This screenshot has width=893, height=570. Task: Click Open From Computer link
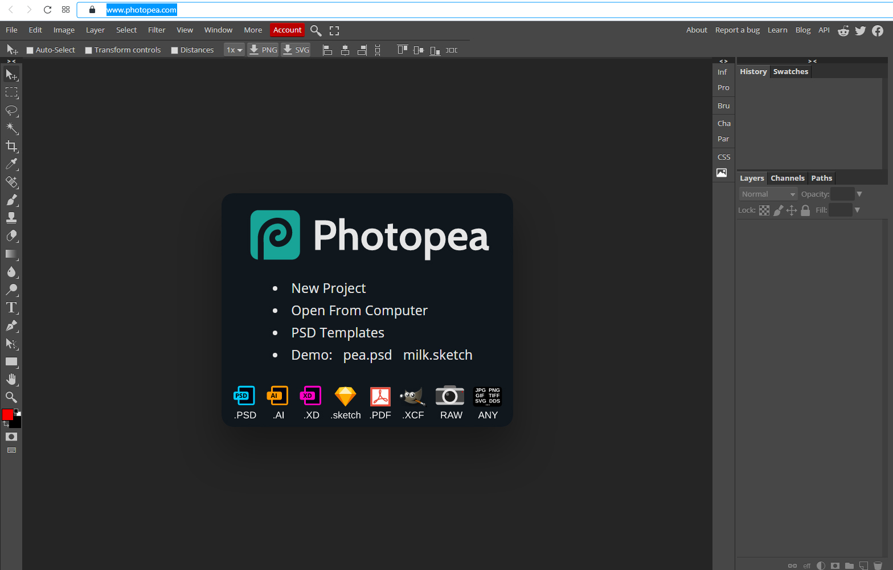click(359, 311)
